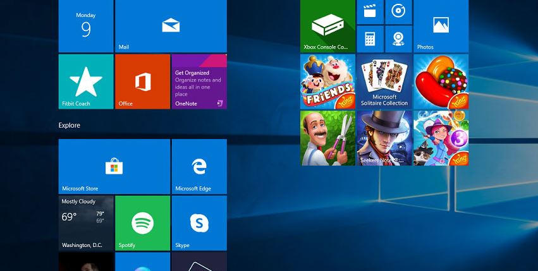This screenshot has width=538, height=271.
Task: Open the Calculator tile
Action: (x=370, y=39)
